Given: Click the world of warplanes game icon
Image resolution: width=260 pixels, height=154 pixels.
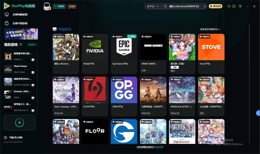Looking at the screenshot, I should tap(8, 82).
